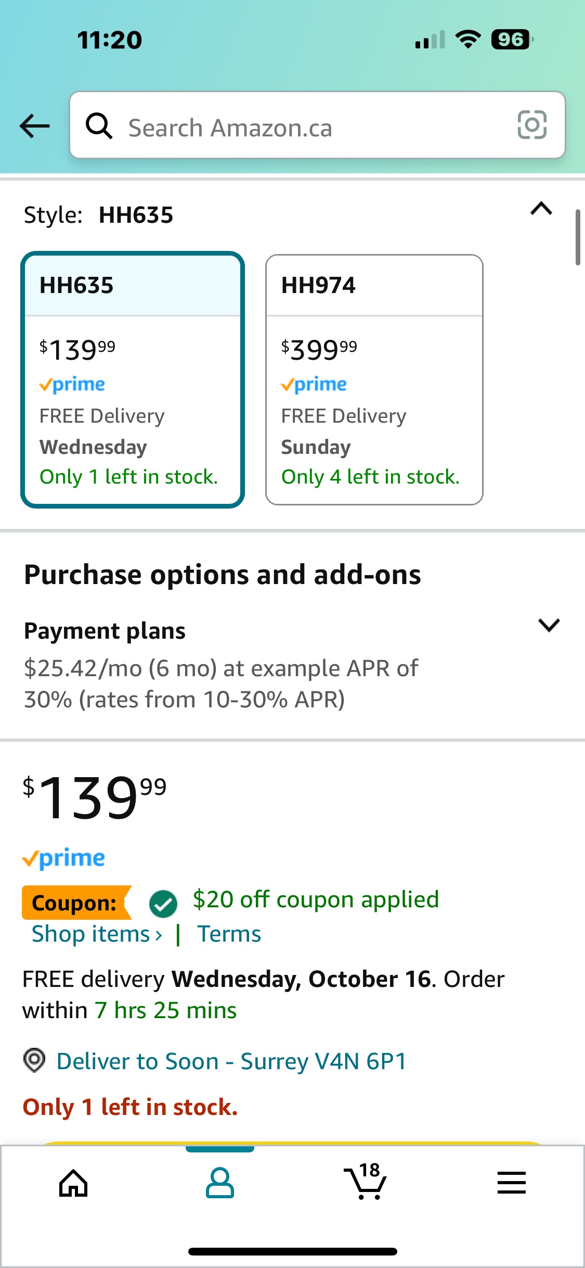Click the page scrollbar handle
The width and height of the screenshot is (585, 1268).
[578, 237]
